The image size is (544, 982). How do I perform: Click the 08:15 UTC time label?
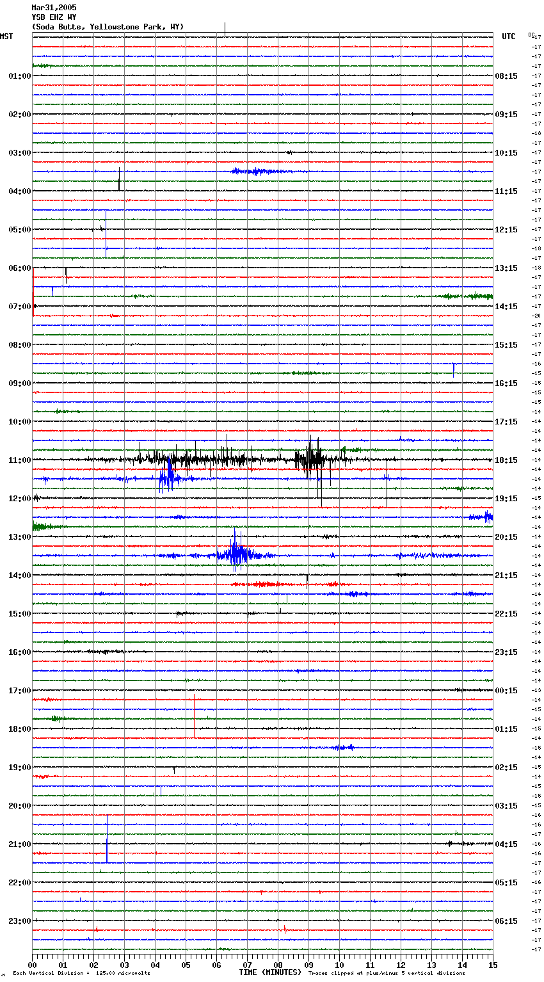pos(506,76)
